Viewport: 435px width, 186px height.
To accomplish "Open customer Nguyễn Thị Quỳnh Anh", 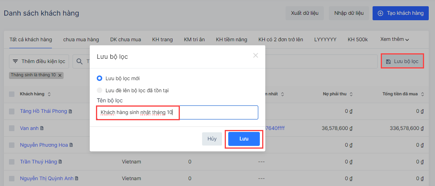I will 46,179.
